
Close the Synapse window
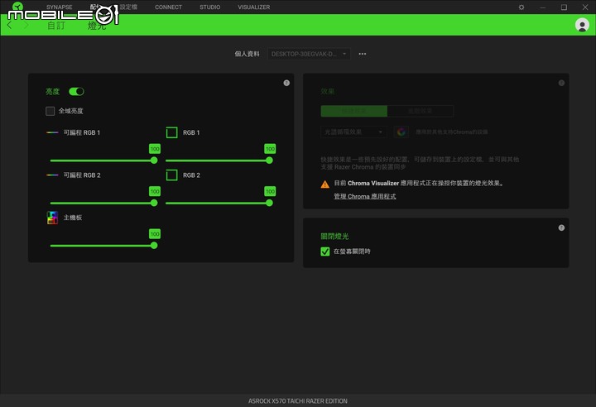pyautogui.click(x=585, y=7)
